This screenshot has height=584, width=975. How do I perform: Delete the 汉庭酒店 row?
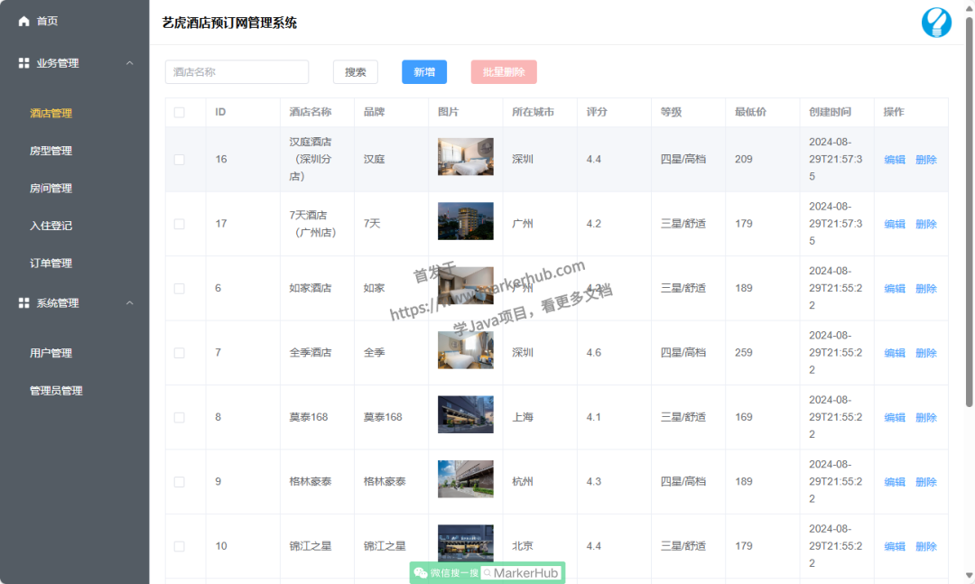926,160
